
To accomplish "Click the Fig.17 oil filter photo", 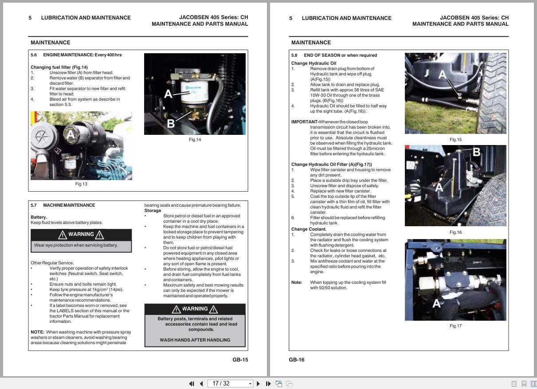I will 455,280.
